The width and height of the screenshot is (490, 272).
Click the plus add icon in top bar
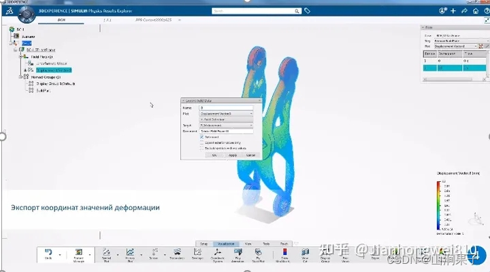[453, 11]
